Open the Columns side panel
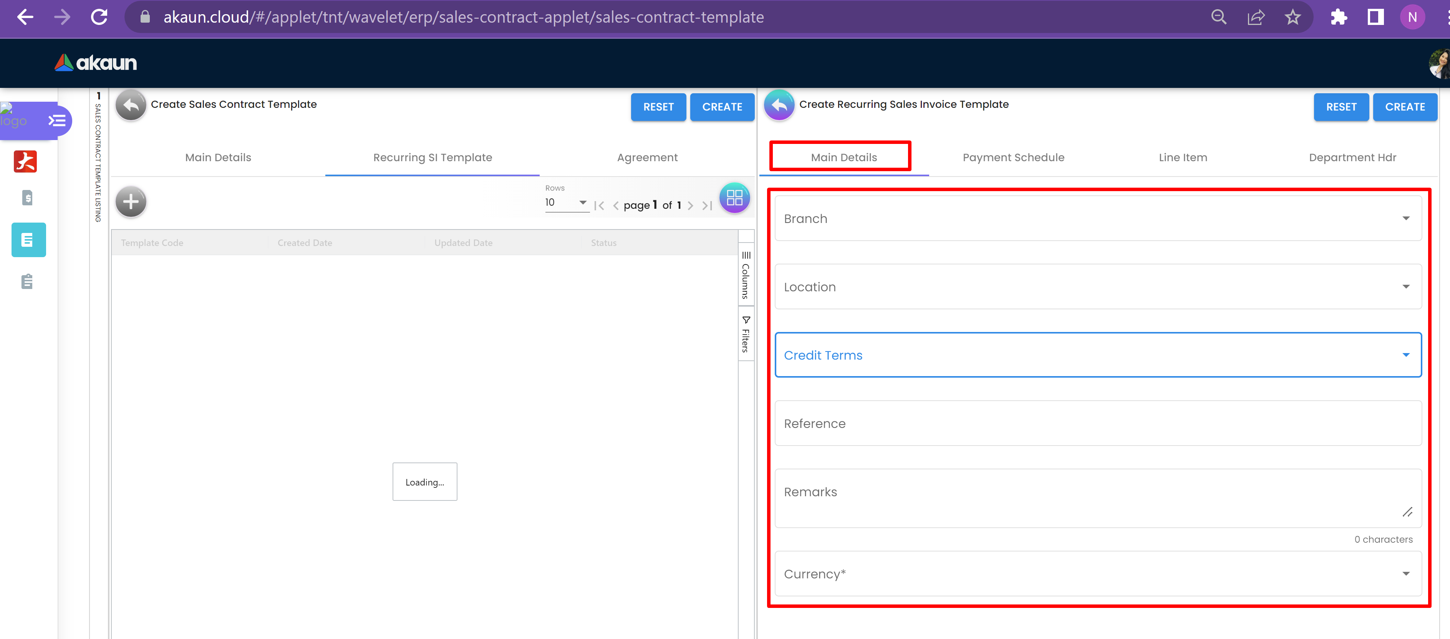The image size is (1450, 639). pos(746,276)
